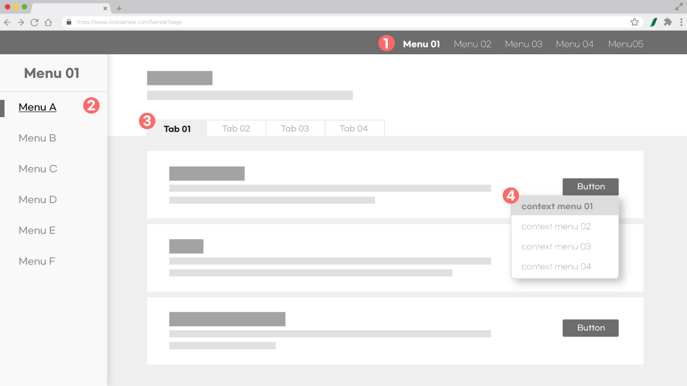Bookmark page with the star icon

point(634,22)
